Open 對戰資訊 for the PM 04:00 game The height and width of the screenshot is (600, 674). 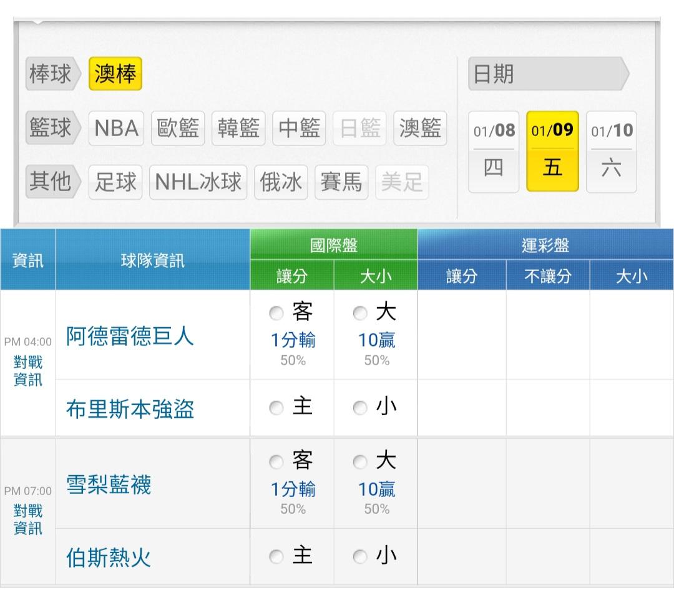tap(28, 371)
